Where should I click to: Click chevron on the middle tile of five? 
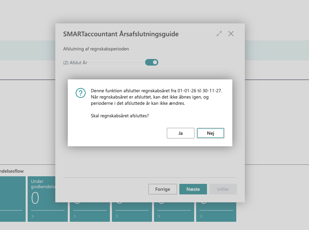point(117,216)
